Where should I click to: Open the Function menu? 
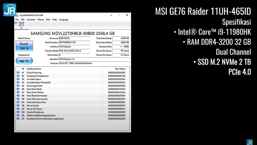tap(31, 20)
